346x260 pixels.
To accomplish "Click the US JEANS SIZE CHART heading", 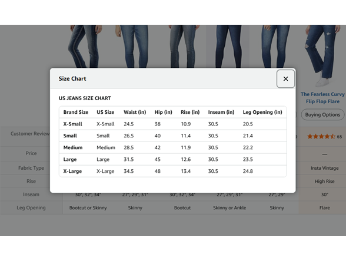I will (85, 98).
